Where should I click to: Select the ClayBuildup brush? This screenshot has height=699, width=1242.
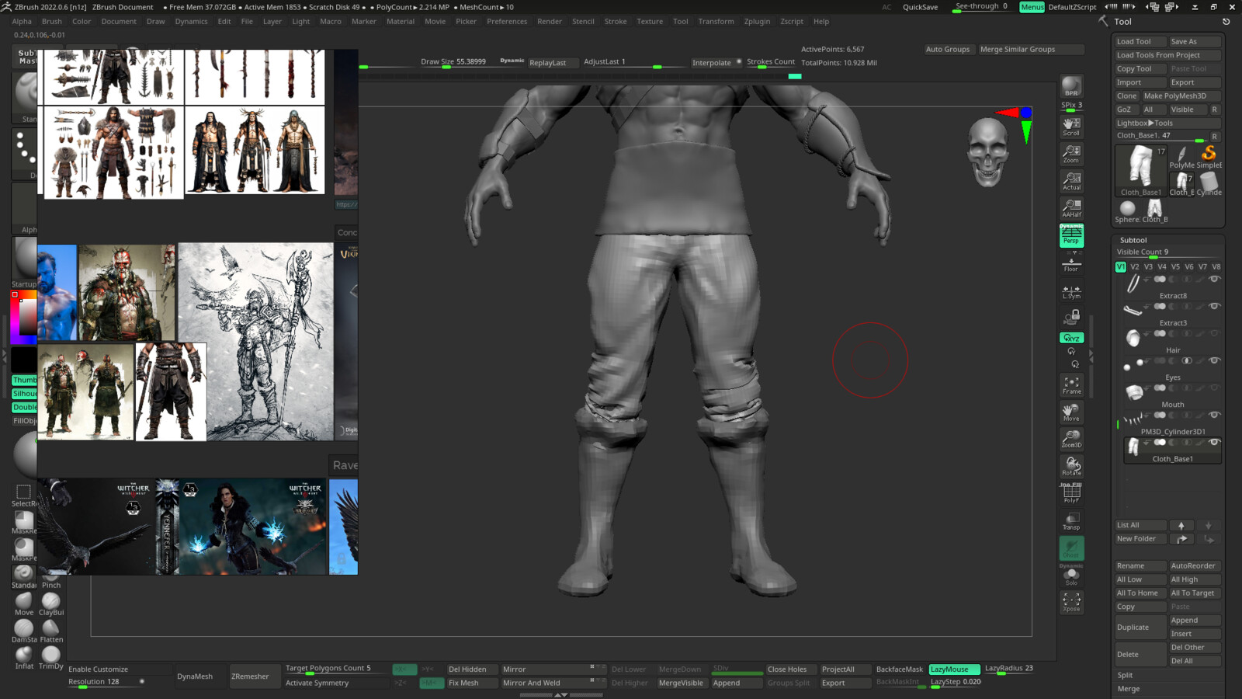tap(51, 603)
